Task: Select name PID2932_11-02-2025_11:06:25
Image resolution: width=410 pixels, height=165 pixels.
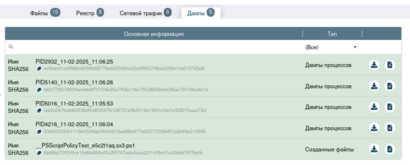Action: pyautogui.click(x=74, y=62)
